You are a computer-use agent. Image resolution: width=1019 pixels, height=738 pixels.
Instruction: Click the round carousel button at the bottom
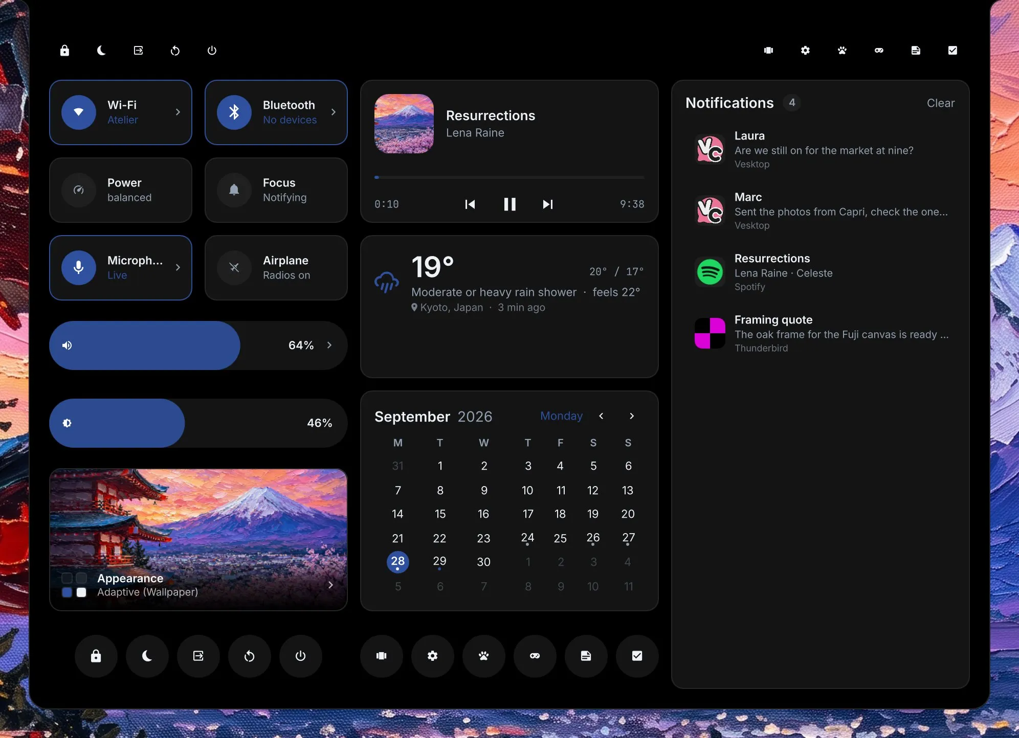tap(382, 656)
